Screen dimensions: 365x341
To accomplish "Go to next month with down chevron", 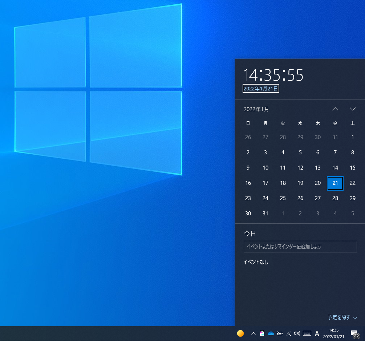I will [353, 109].
